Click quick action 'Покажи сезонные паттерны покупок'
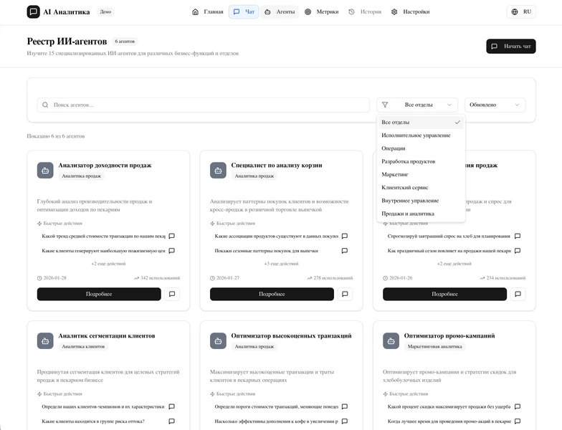Screen dimensions: 562x430 267,251
